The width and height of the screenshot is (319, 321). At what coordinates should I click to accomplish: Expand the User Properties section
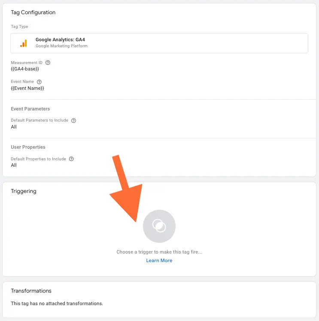click(28, 147)
